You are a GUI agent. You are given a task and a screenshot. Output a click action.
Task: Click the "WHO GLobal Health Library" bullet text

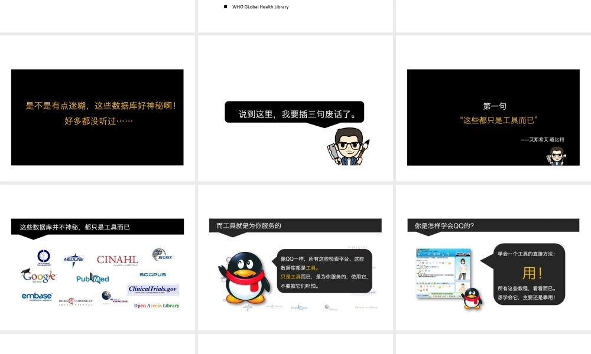click(260, 7)
